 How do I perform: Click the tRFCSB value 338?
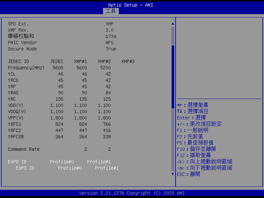[107, 137]
